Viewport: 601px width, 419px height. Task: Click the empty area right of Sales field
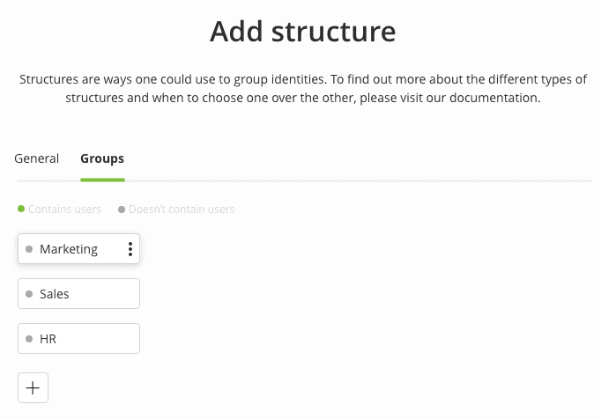click(352, 294)
